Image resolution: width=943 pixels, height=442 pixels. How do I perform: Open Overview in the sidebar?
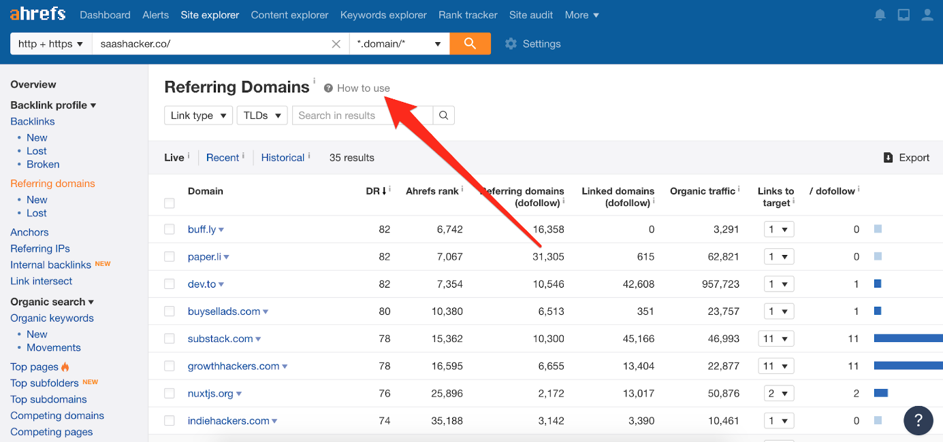(x=33, y=84)
